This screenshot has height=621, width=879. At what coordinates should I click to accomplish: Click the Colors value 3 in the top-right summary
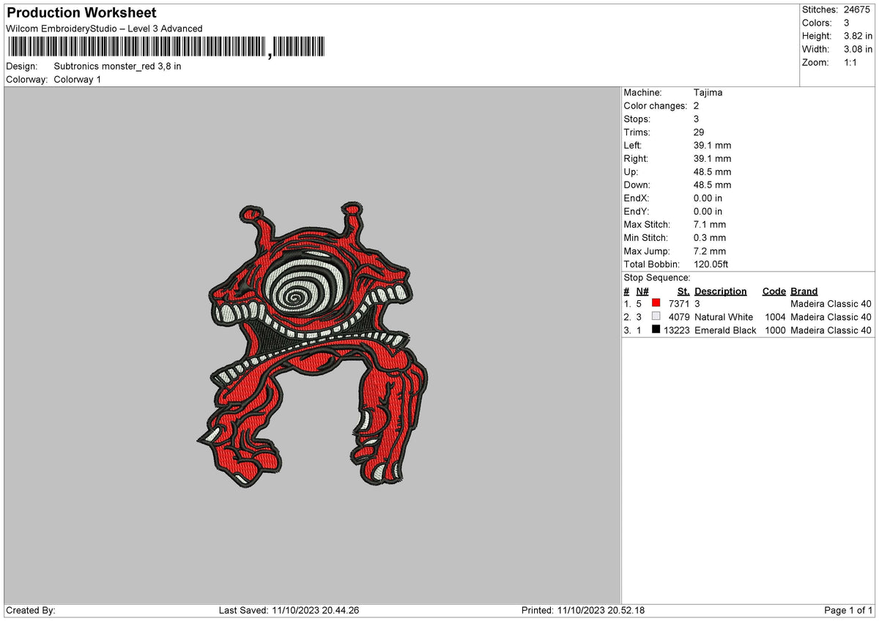coord(847,23)
